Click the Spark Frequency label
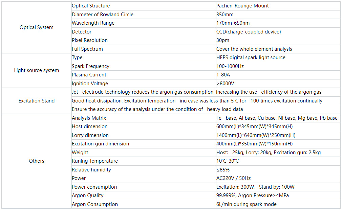342x210 pixels. pyautogui.click(x=90, y=66)
